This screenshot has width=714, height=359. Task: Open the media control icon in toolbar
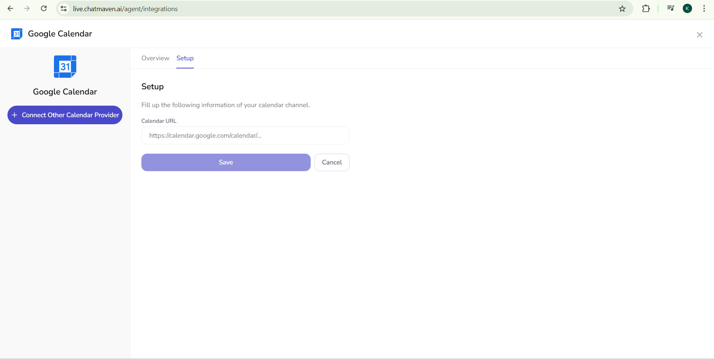point(670,8)
